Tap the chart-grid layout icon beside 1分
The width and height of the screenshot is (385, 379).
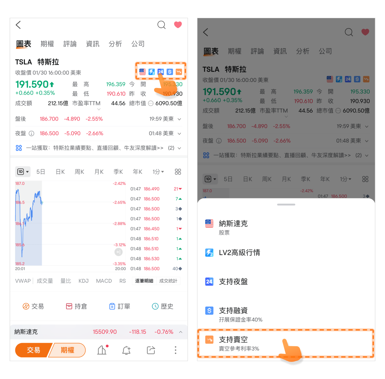tap(178, 172)
